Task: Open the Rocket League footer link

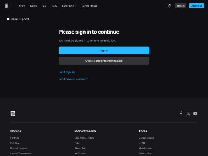Action: point(19,148)
